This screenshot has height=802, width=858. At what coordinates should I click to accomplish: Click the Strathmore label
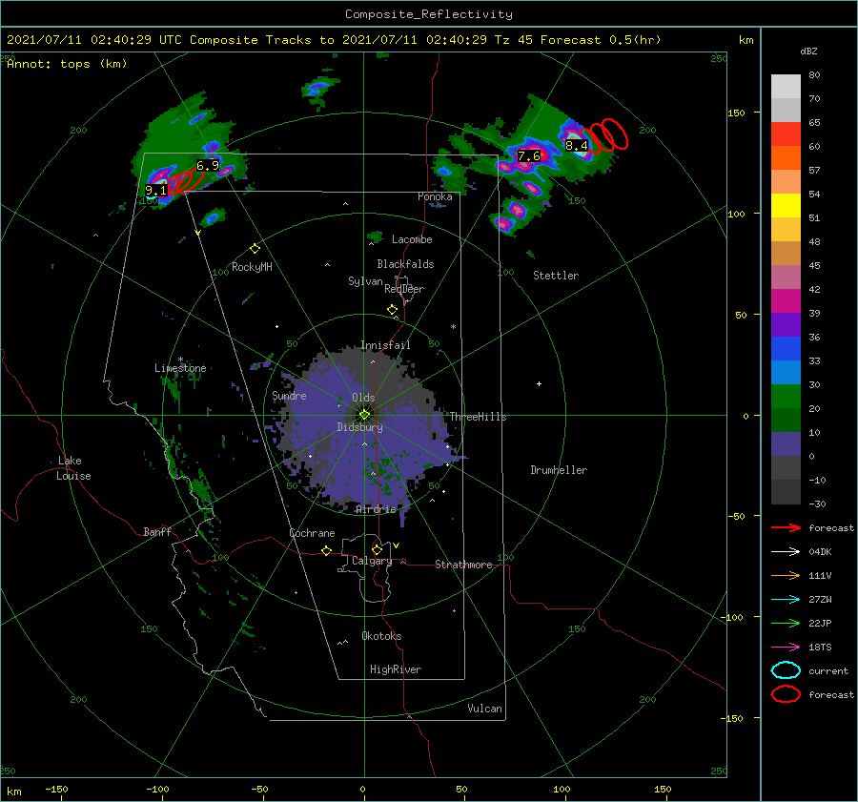(x=463, y=565)
